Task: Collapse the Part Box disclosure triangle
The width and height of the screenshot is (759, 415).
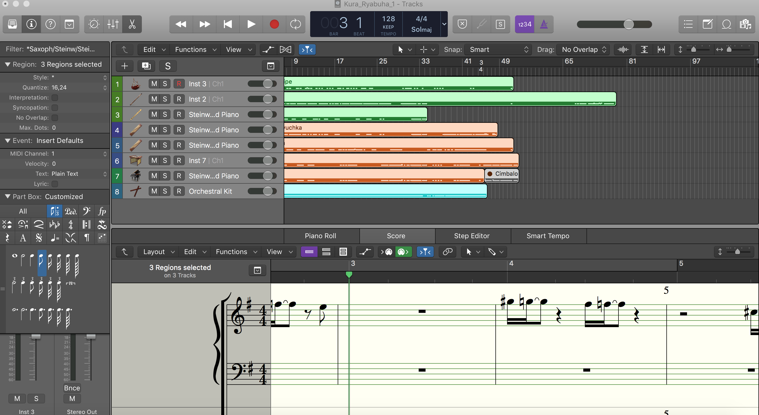Action: [8, 196]
